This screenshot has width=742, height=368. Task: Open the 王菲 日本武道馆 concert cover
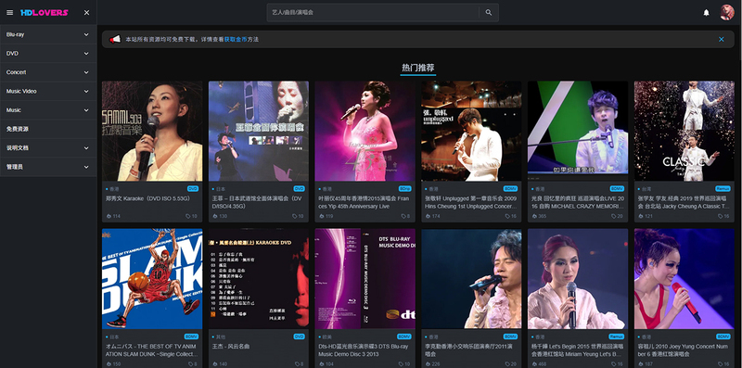click(x=259, y=131)
